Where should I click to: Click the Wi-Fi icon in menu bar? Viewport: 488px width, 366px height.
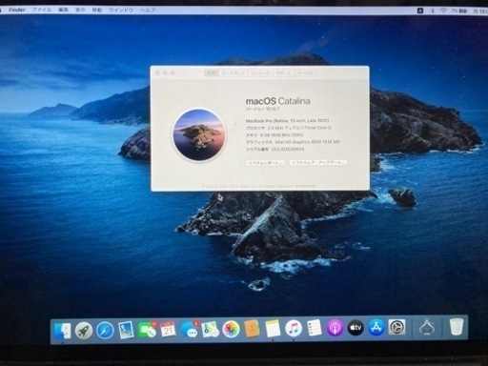tap(443, 10)
